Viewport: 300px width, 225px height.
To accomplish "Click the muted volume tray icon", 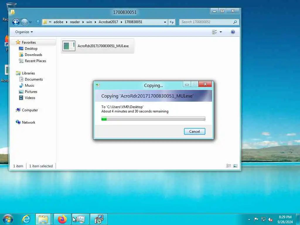I will coord(270,219).
